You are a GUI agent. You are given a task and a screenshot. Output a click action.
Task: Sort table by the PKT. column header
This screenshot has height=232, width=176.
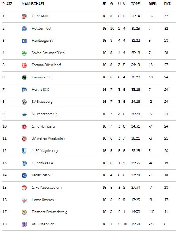(x=167, y=4)
